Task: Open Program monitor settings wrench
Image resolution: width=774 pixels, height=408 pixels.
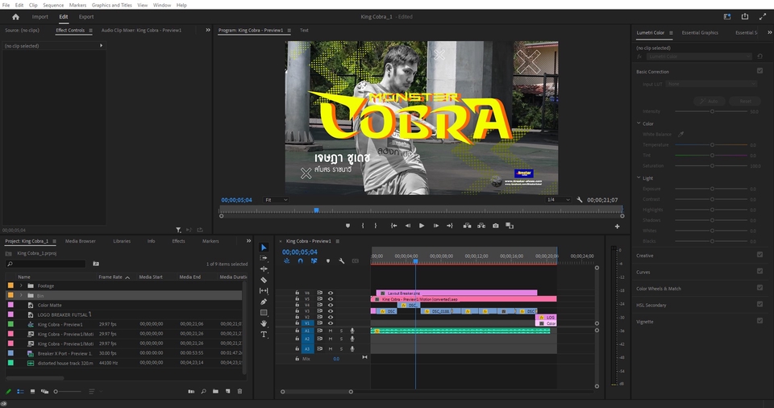Action: pyautogui.click(x=580, y=200)
